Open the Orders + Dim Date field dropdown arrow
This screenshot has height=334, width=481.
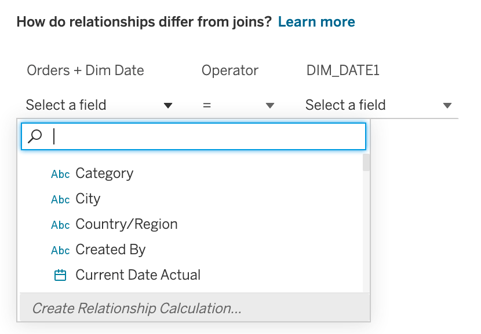tap(168, 106)
